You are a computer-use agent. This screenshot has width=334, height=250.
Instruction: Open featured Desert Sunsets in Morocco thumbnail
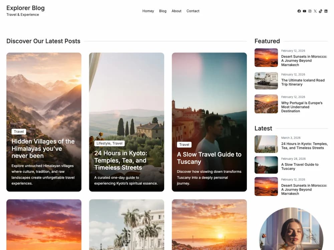(266, 58)
